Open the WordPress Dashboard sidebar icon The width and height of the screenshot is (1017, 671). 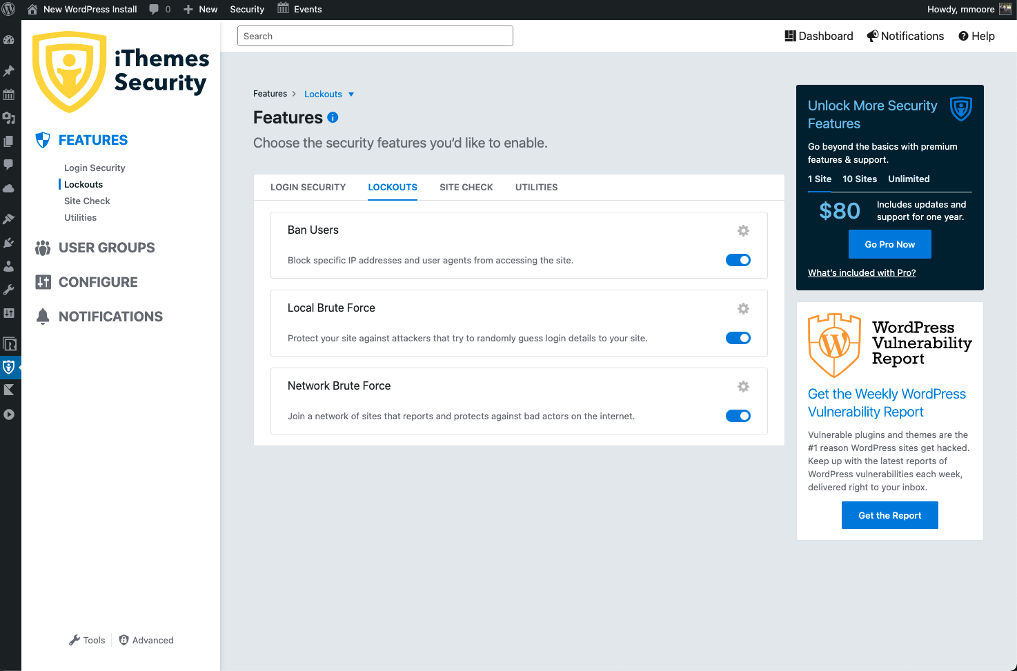point(9,41)
